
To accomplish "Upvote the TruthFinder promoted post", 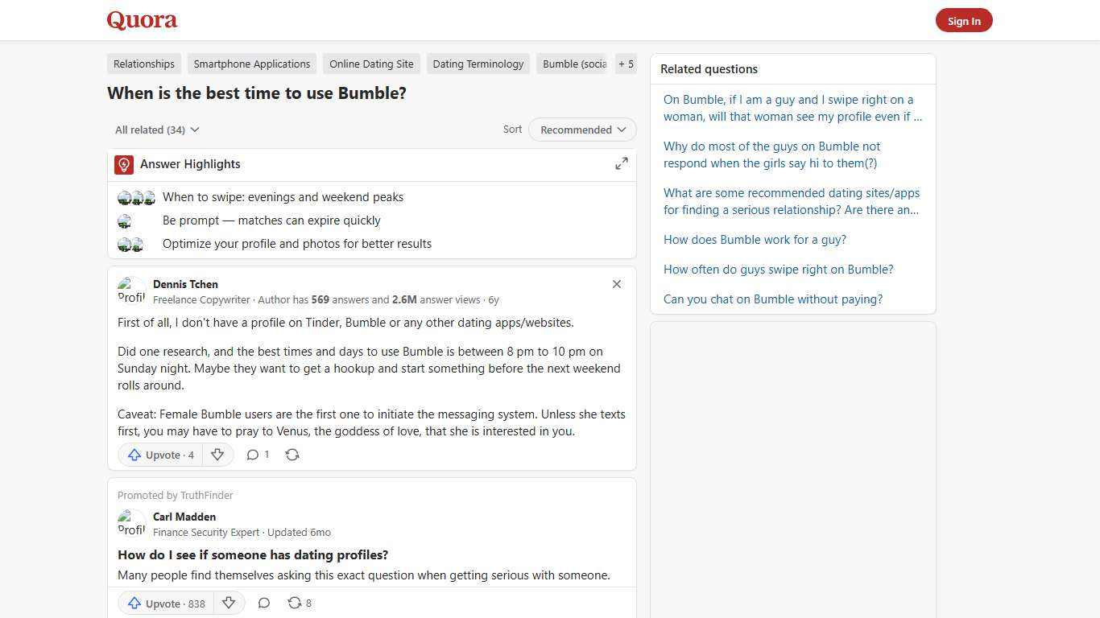I will pyautogui.click(x=164, y=603).
